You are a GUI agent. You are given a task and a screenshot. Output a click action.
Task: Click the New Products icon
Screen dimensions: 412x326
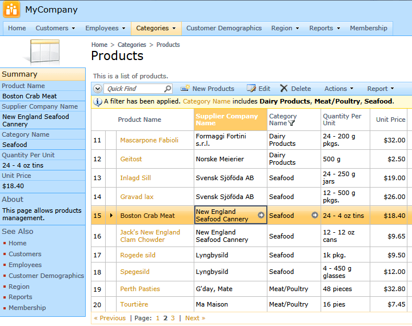pos(185,88)
